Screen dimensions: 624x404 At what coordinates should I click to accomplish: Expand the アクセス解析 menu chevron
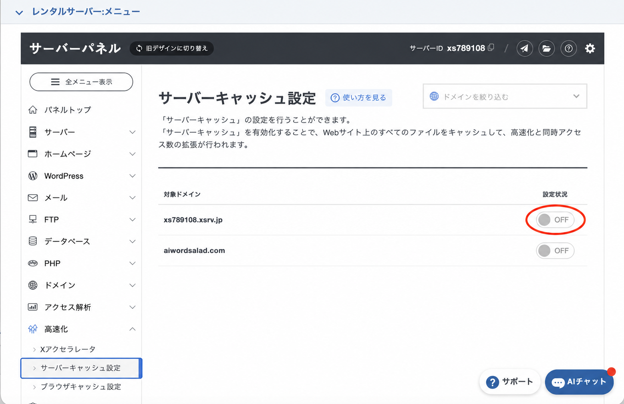[133, 307]
